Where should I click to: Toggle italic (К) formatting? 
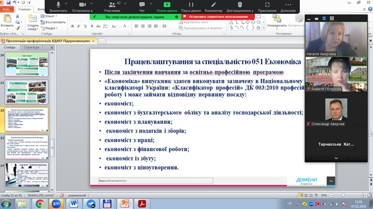tap(79, 26)
